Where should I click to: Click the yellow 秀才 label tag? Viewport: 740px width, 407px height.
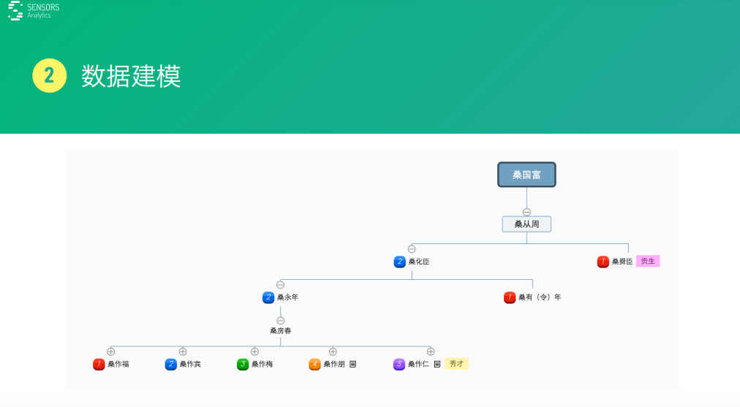(x=456, y=363)
